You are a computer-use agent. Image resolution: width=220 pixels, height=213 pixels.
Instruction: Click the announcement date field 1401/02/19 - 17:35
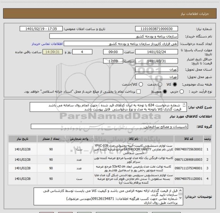[41, 29]
